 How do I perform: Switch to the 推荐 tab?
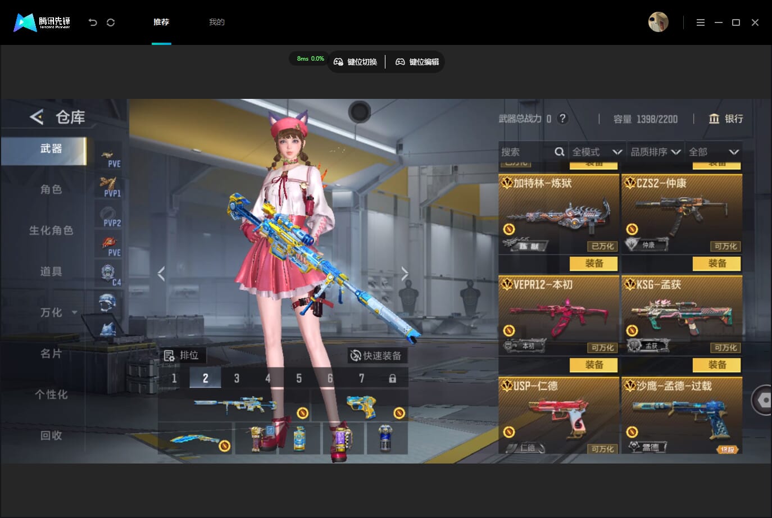pyautogui.click(x=161, y=22)
